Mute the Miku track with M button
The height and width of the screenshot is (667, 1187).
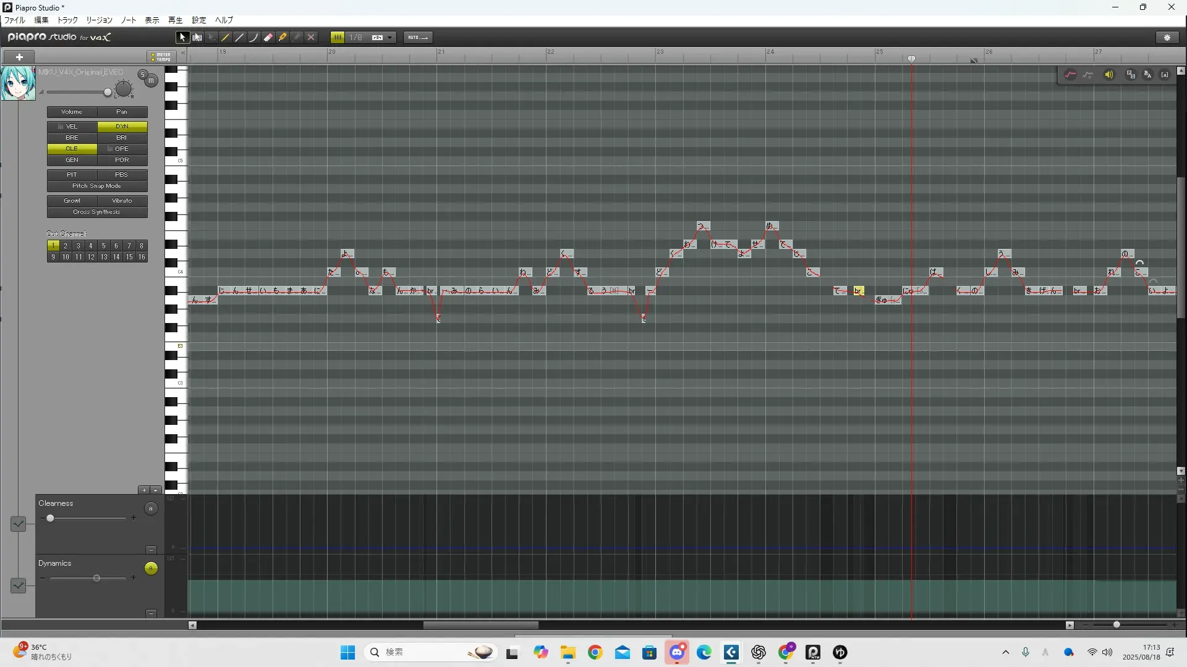[x=151, y=81]
